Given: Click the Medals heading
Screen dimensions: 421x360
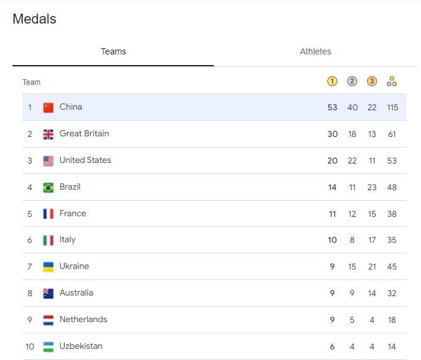Looking at the screenshot, I should (34, 19).
